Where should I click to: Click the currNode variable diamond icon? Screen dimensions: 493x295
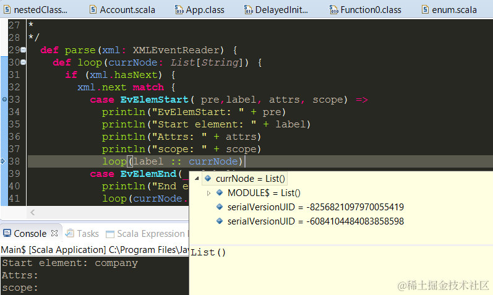208,178
